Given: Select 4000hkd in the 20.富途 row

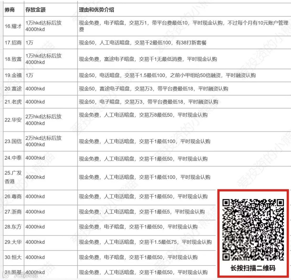Looking at the screenshot, I should [35, 89].
